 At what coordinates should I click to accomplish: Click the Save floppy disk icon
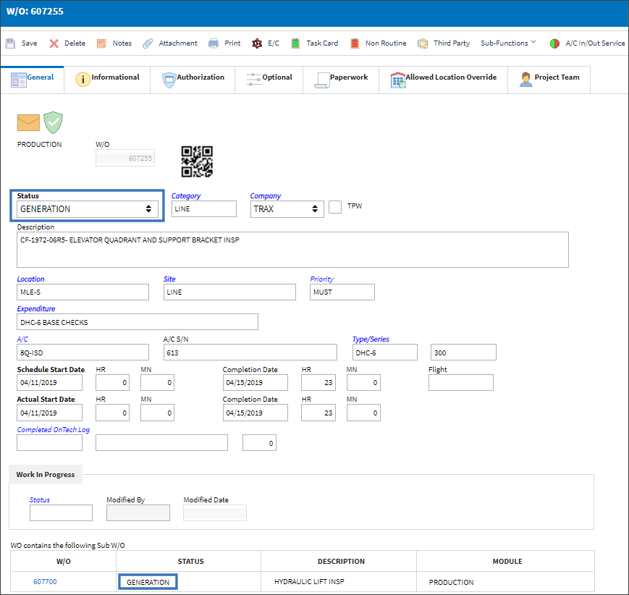10,43
